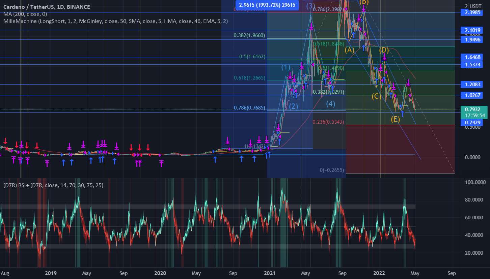Image resolution: width=490 pixels, height=279 pixels.
Task: Click the Fibonacci label 0.236(0.5343)
Action: pos(328,122)
